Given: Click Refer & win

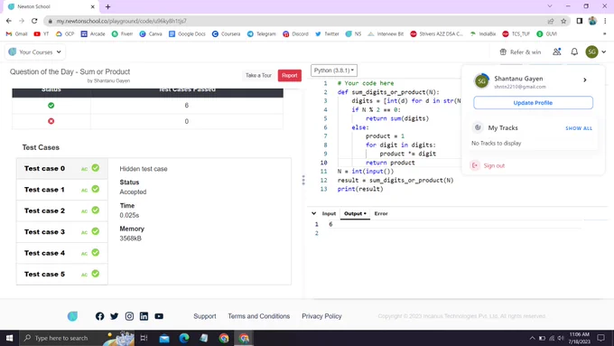Looking at the screenshot, I should (520, 51).
